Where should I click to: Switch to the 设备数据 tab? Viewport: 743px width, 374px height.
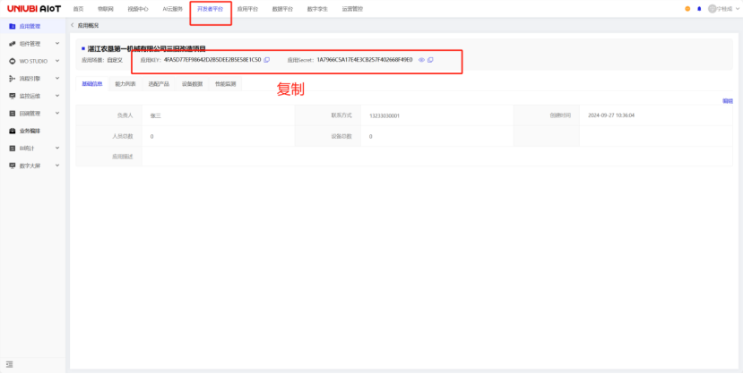(x=193, y=84)
